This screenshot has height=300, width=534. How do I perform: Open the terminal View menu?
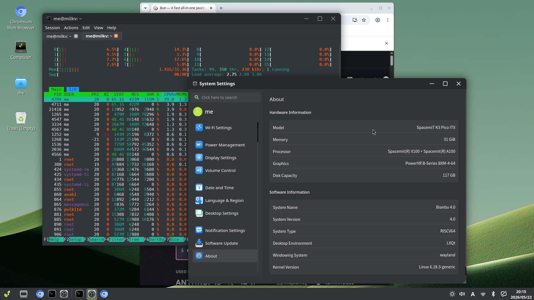[x=98, y=28]
